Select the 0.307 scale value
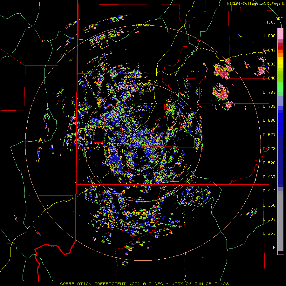 click(x=269, y=219)
